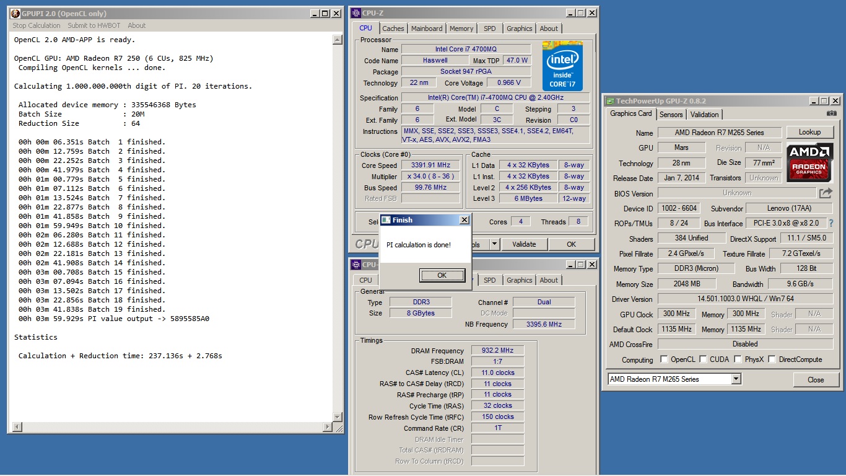846x476 pixels.
Task: Toggle the PhysX checkbox in GPU-Z
Action: [x=738, y=359]
